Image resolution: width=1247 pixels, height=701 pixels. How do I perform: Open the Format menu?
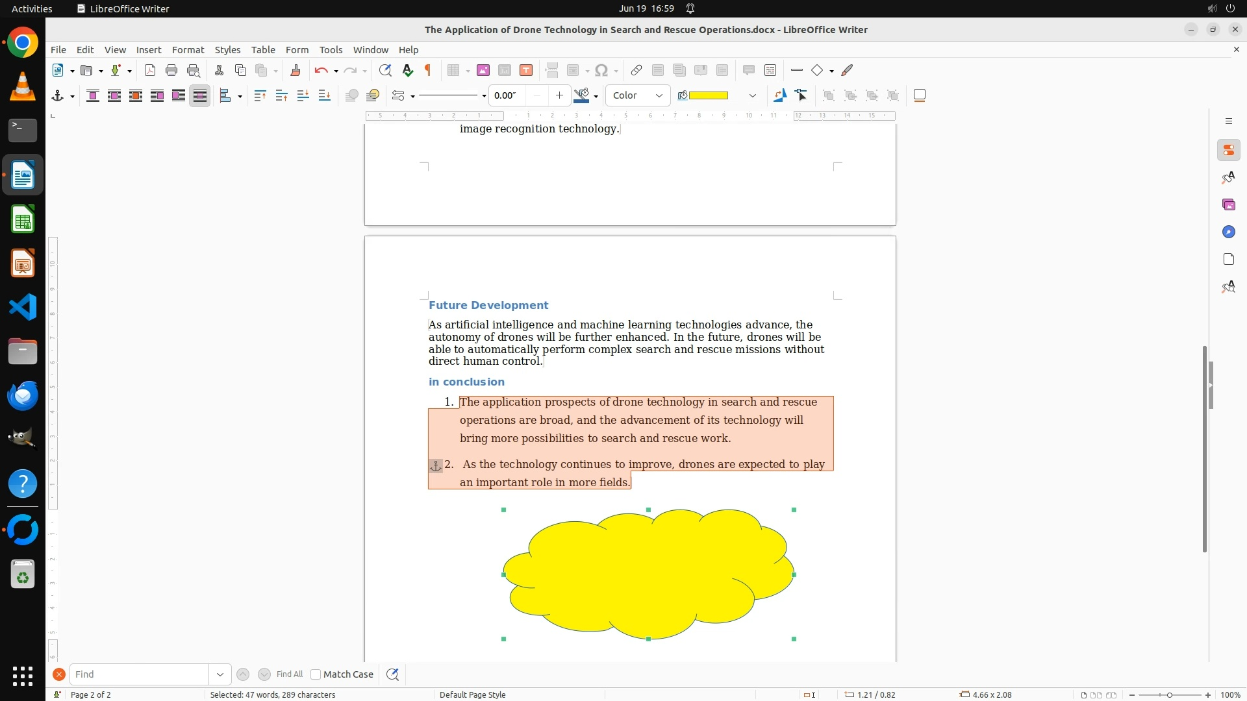tap(188, 49)
